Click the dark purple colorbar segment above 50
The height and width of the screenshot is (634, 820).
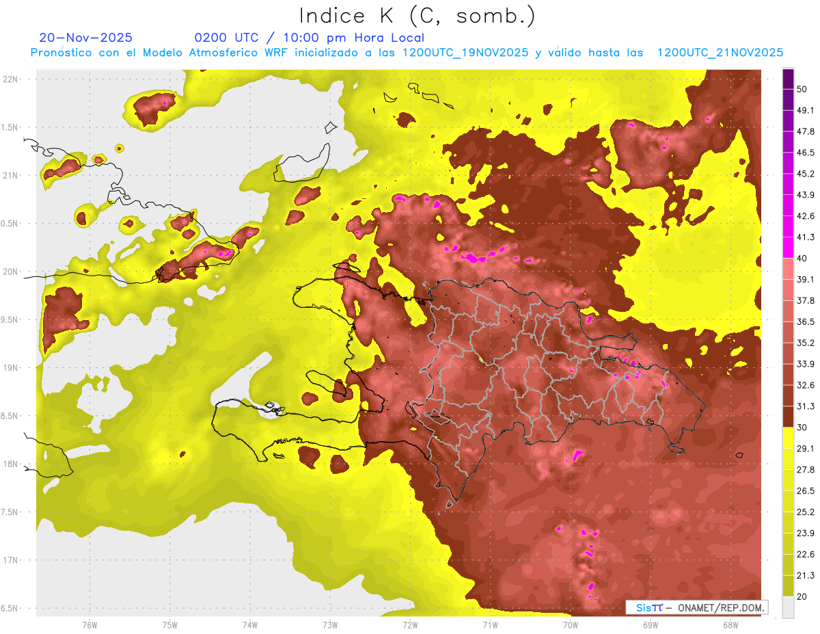pyautogui.click(x=788, y=79)
